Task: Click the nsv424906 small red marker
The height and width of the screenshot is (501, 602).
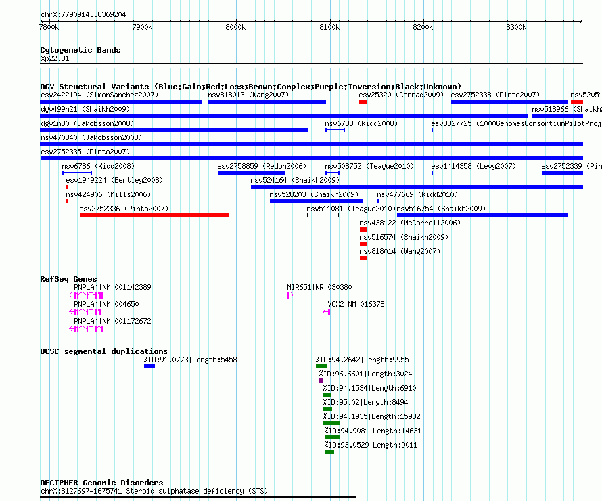Action: (67, 201)
